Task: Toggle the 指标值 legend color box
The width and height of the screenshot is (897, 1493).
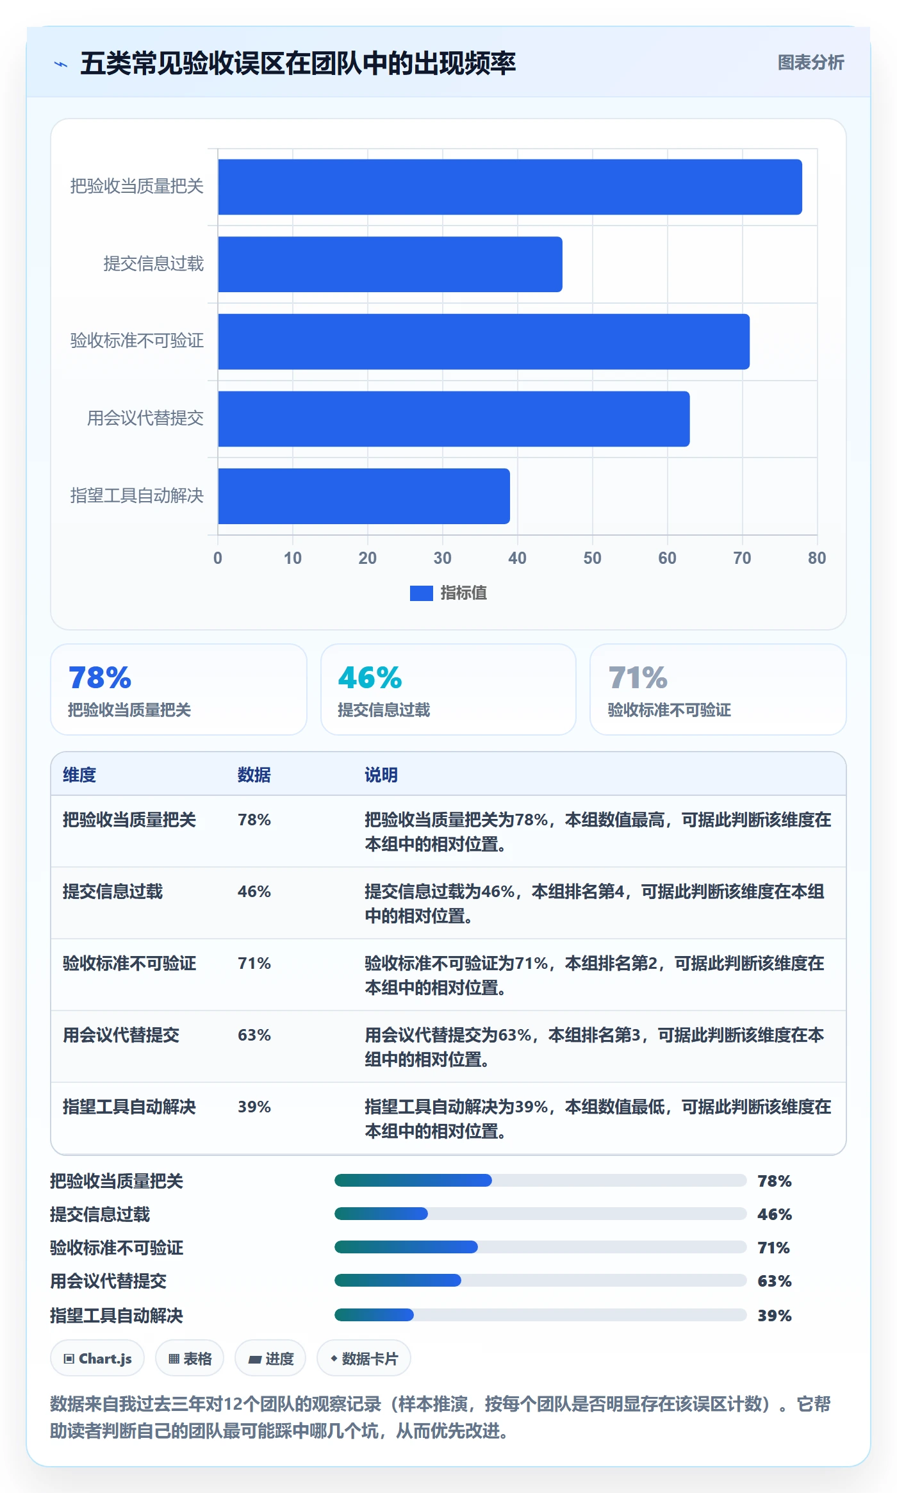Action: coord(421,593)
